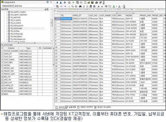Print using the printer icon
Screen dimensions: 166x122
click(97, 2)
